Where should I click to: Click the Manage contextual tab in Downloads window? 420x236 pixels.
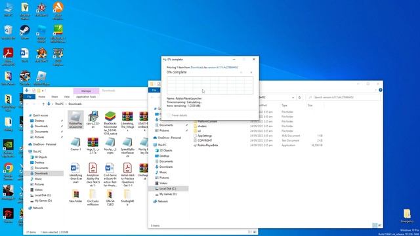coord(86,91)
